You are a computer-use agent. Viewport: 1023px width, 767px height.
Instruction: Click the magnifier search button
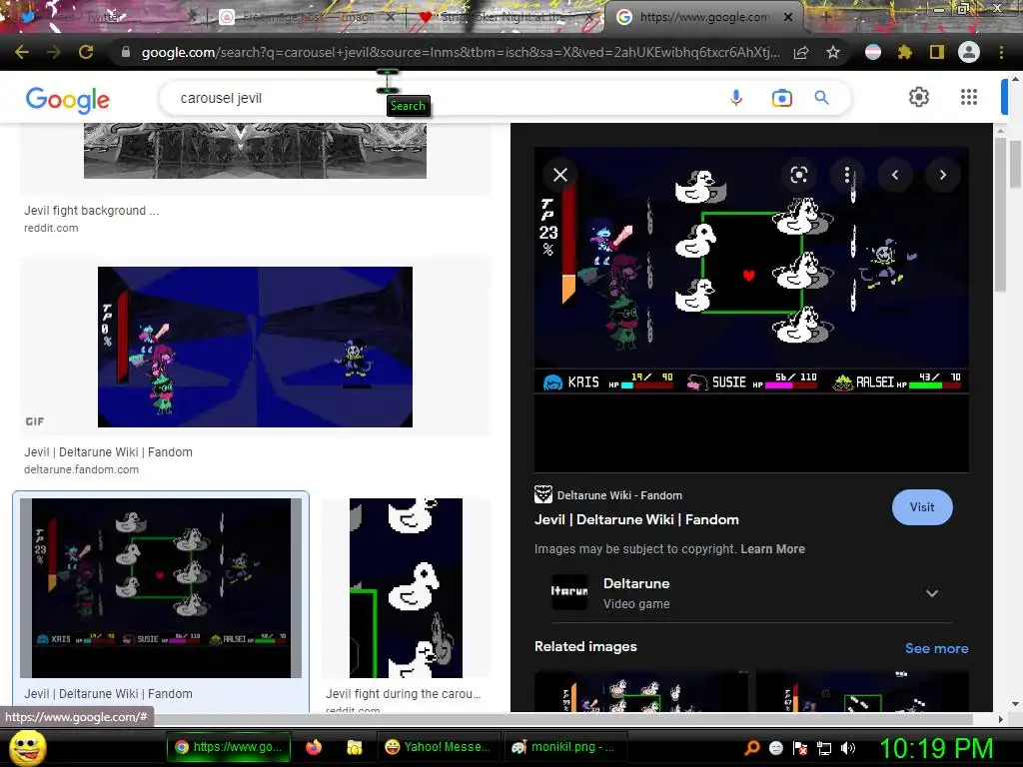pyautogui.click(x=821, y=98)
